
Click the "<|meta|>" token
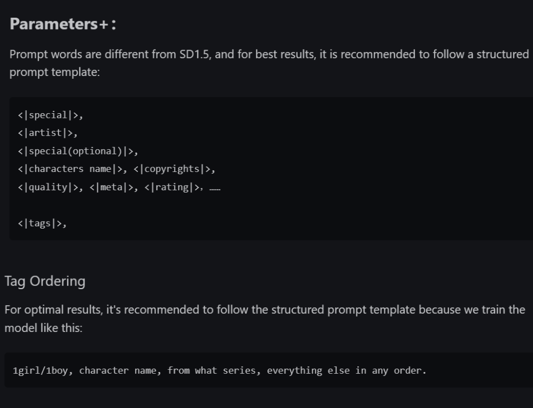[x=111, y=187]
